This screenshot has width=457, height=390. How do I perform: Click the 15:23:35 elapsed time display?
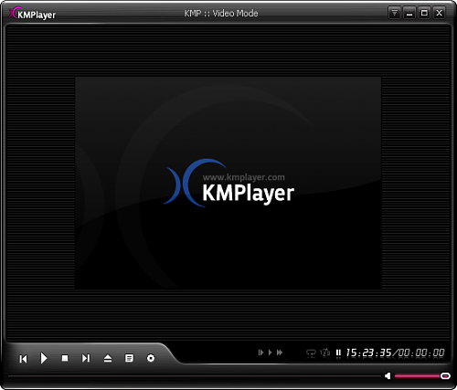coord(368,353)
